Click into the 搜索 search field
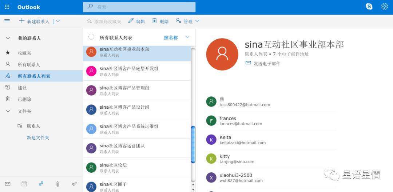Image resolution: width=393 pixels, height=192 pixels. coord(139,7)
